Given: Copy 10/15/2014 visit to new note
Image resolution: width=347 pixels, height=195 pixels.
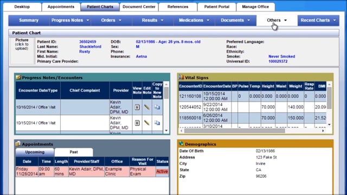Looking at the screenshot, I should [x=157, y=123].
